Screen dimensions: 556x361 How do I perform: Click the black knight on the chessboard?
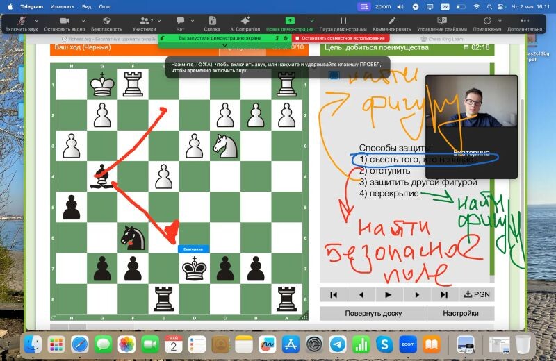pyautogui.click(x=132, y=236)
